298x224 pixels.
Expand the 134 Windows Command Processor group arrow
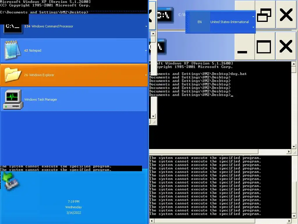click(146, 26)
